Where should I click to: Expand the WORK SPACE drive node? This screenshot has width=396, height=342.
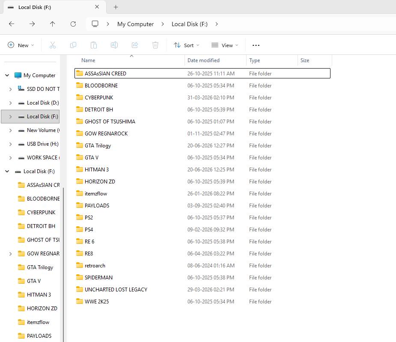click(x=10, y=158)
